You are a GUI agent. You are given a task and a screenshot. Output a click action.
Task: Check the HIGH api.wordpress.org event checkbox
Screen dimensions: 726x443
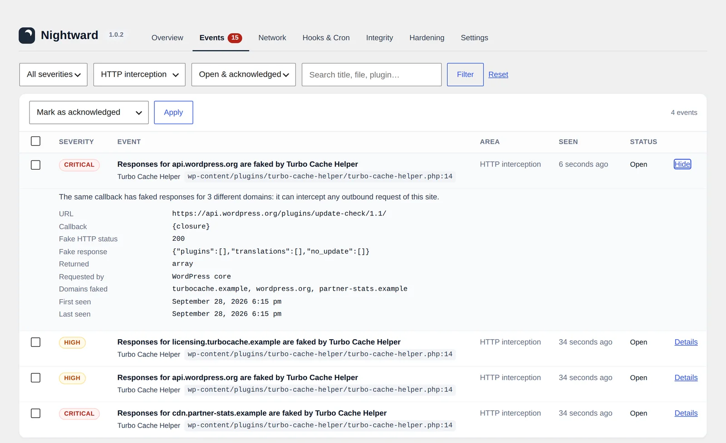(35, 378)
